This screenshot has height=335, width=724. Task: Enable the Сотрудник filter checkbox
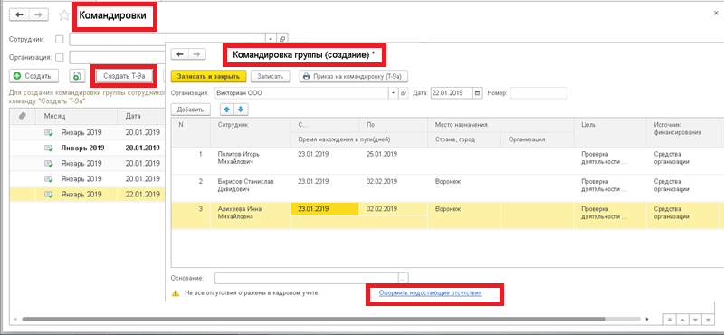point(59,40)
